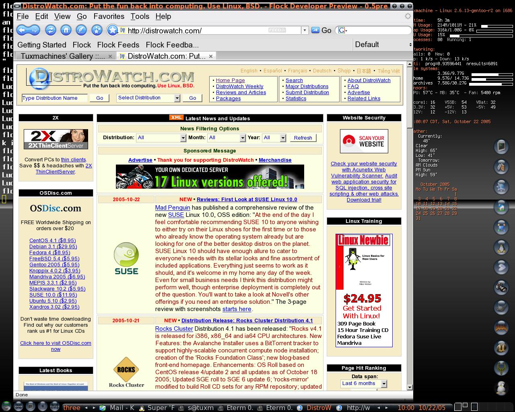Click the Linux Newbie book ad
This screenshot has width=515, height=412.
tap(364, 290)
